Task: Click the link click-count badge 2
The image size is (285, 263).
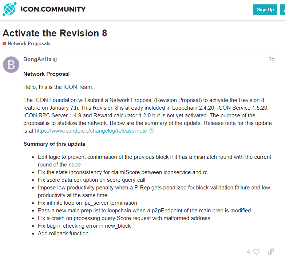Action: point(151,131)
